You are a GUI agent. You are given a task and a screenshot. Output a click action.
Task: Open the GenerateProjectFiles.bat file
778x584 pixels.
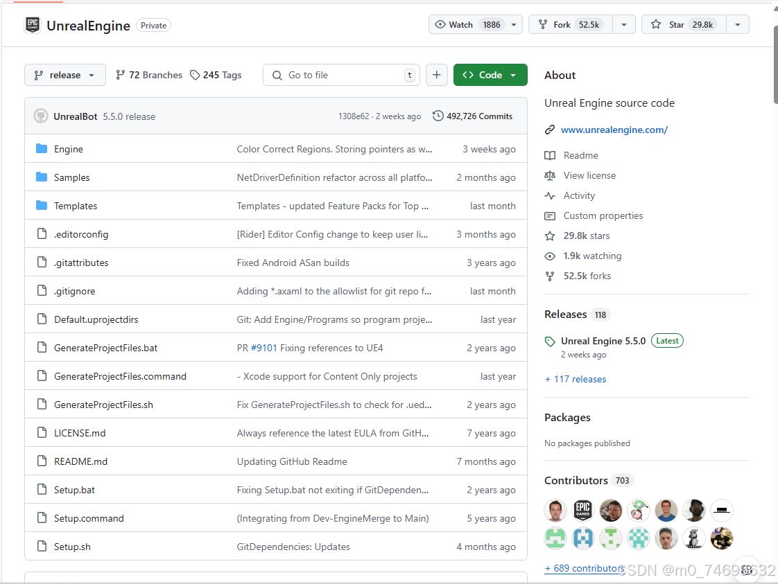click(x=105, y=348)
